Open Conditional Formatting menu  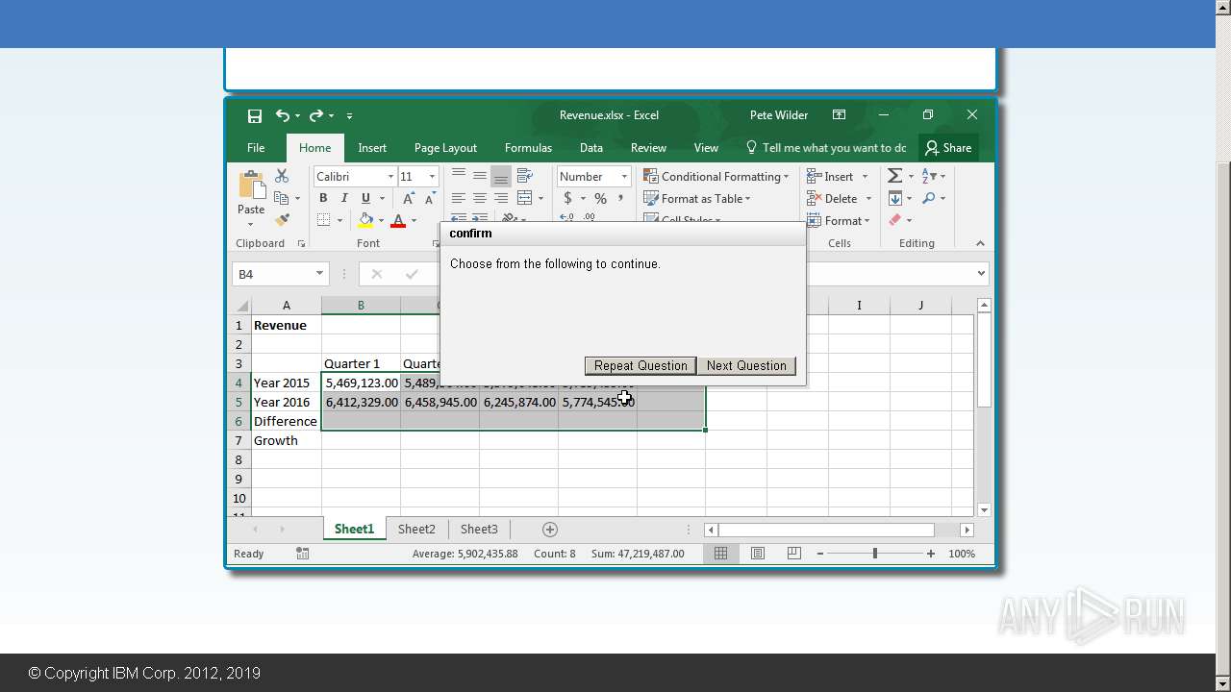pos(716,176)
